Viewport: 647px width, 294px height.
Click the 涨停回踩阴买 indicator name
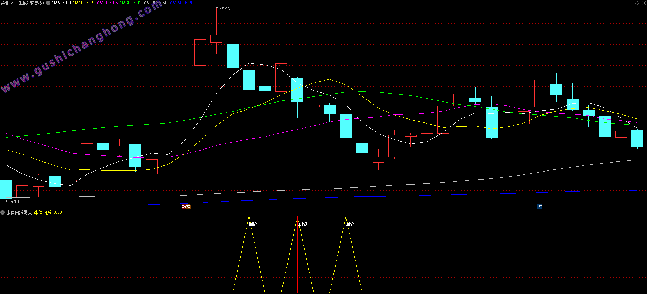point(19,212)
